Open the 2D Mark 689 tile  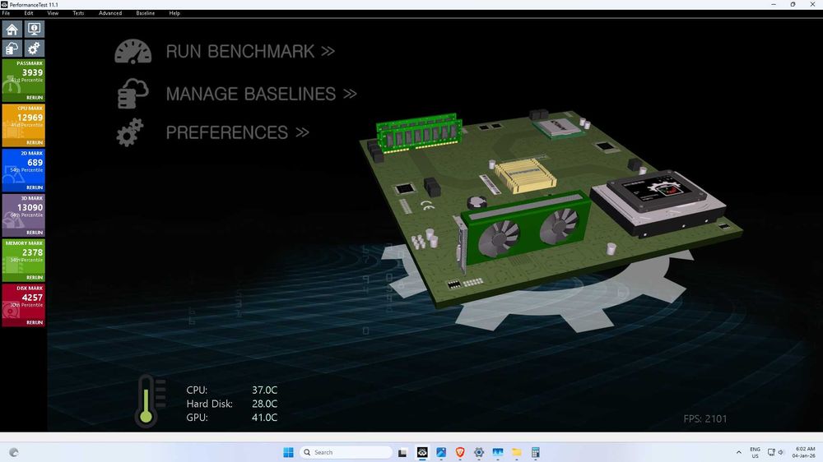click(24, 170)
